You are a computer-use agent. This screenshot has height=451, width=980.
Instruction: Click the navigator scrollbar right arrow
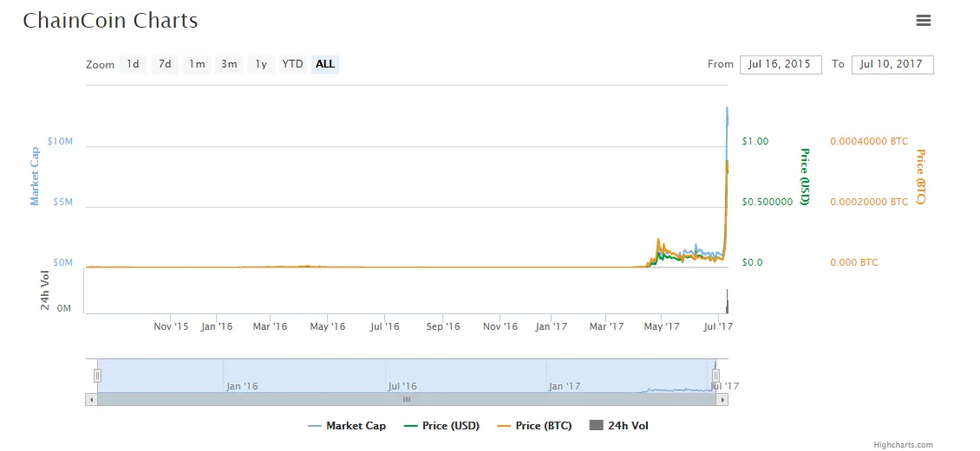pos(722,399)
